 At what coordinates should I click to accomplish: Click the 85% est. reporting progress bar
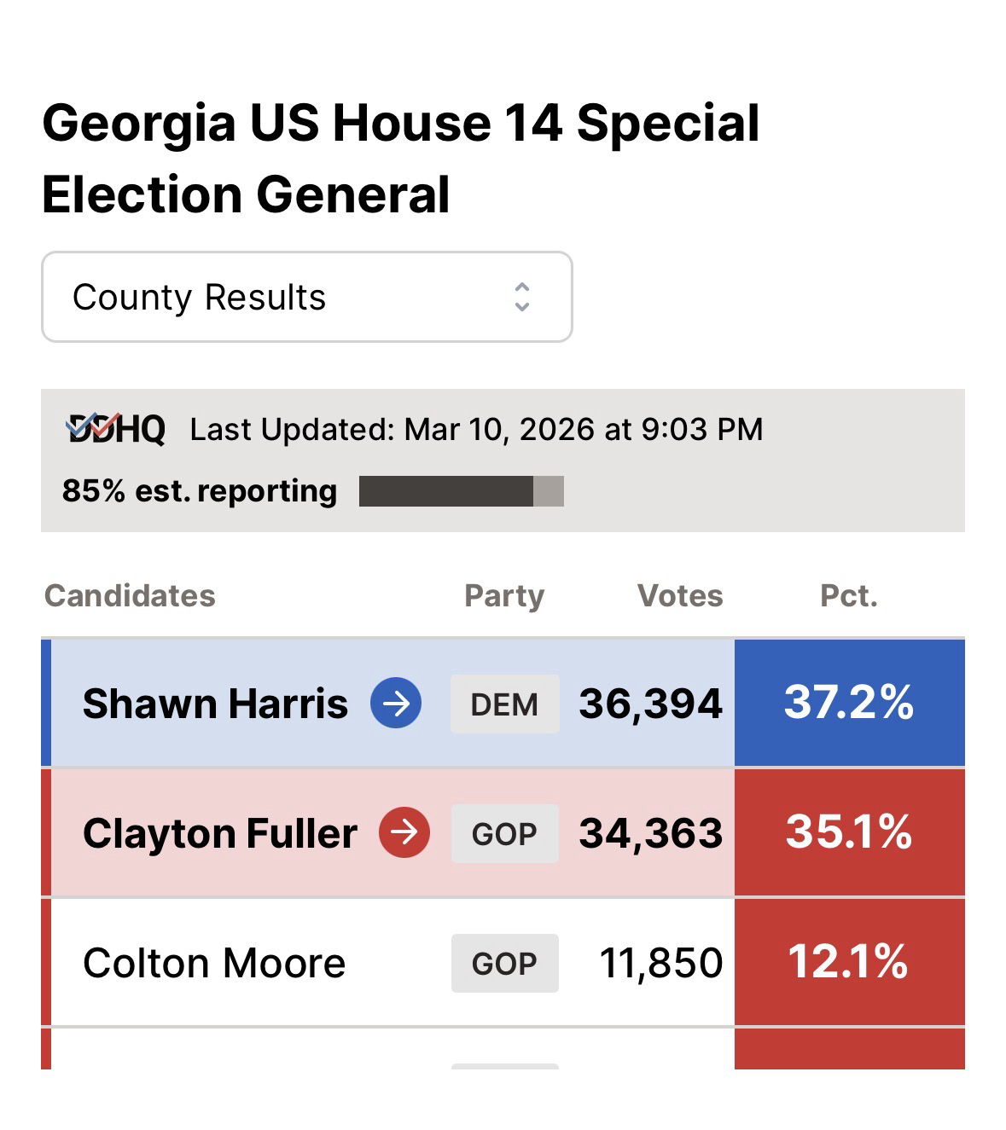pos(461,492)
